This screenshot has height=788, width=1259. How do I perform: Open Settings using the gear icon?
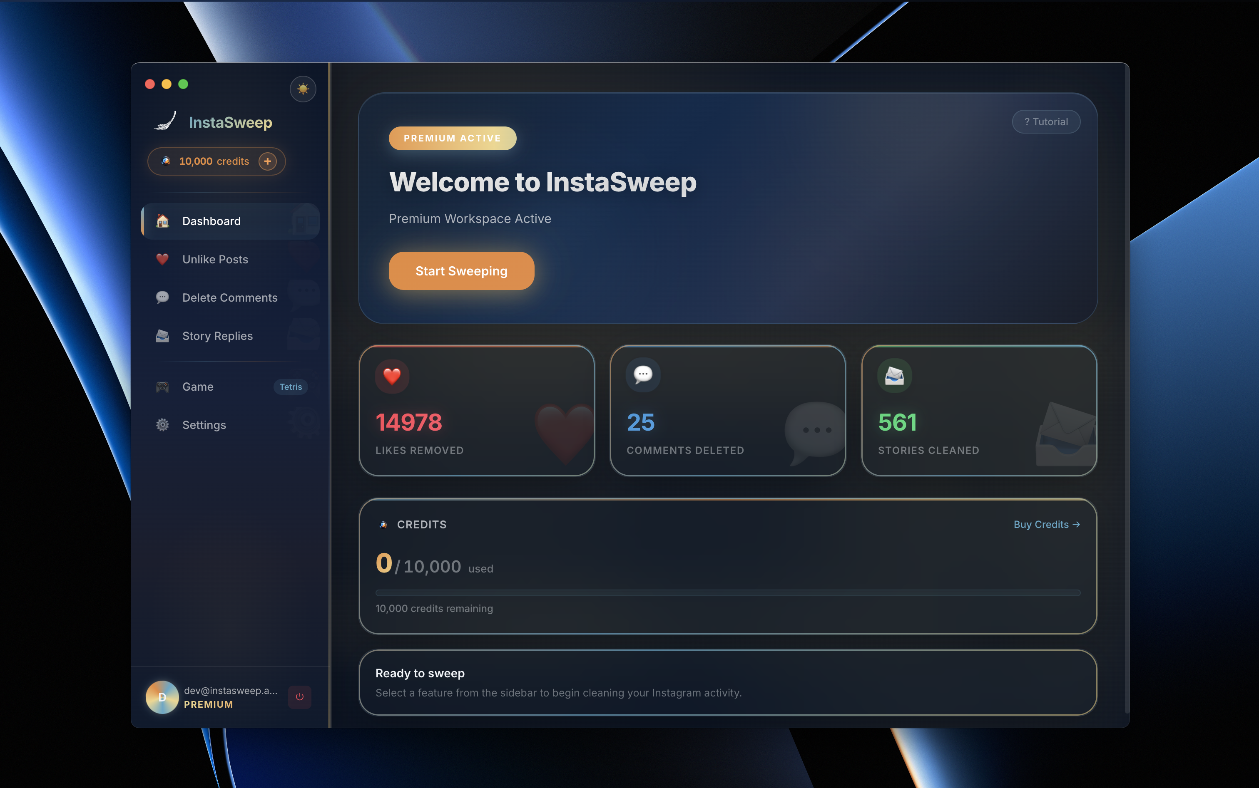click(162, 425)
